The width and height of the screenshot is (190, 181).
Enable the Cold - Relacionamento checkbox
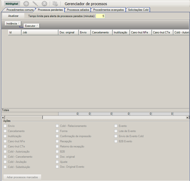pos(57,126)
